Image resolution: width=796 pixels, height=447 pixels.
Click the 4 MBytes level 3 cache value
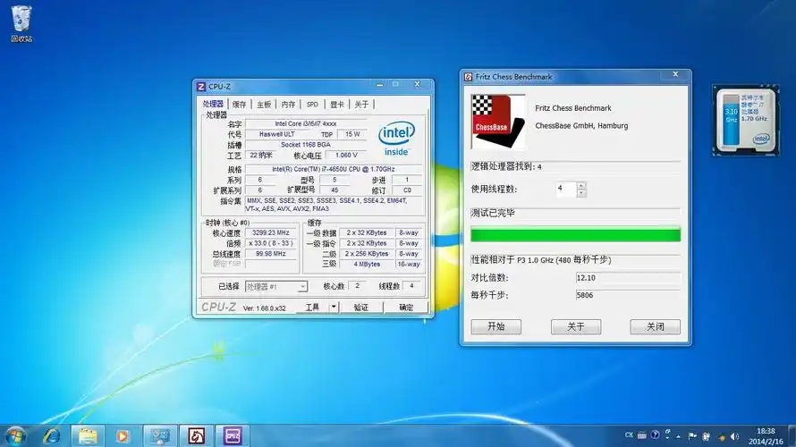367,265
